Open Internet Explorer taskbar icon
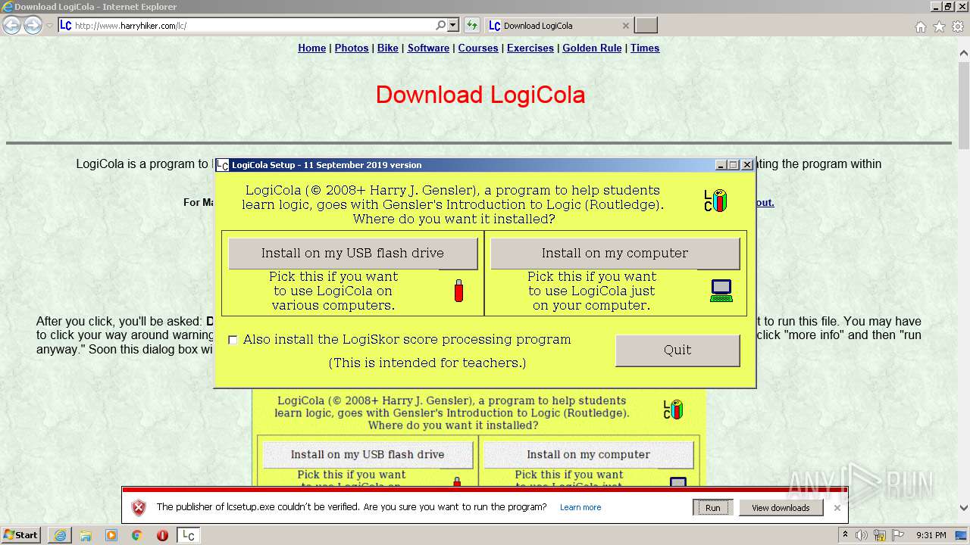Viewport: 970px width, 545px height. pos(60,535)
